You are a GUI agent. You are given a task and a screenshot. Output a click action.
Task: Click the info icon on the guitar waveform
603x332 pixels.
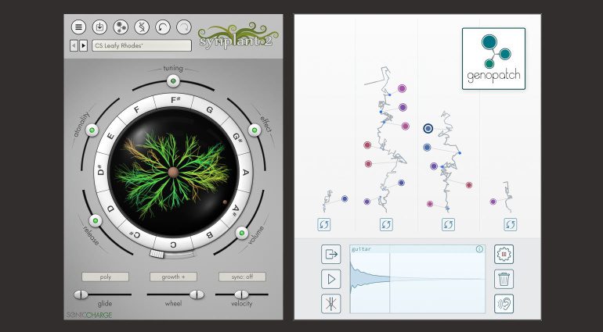(x=480, y=249)
